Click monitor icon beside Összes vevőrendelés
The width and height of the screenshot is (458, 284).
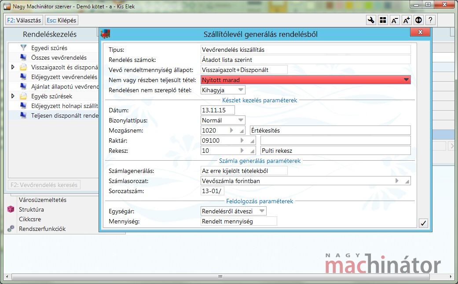(23, 58)
